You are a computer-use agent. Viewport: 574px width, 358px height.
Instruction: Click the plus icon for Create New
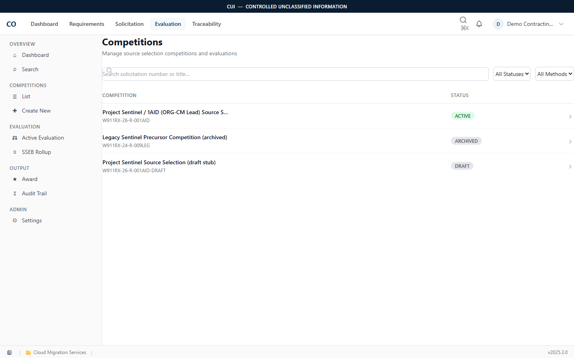15,111
